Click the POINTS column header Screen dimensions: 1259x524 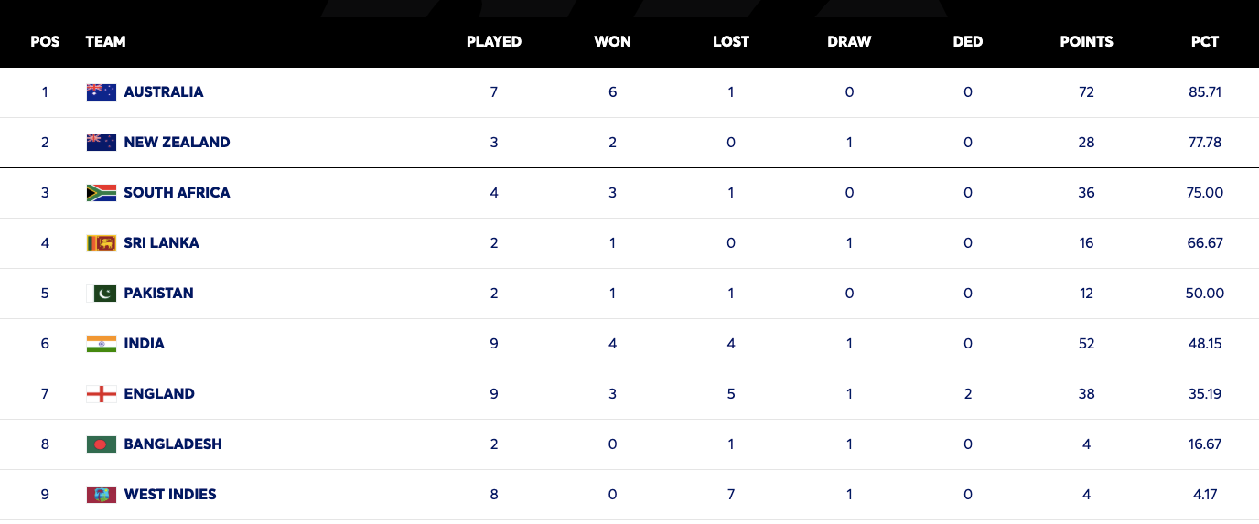pyautogui.click(x=1086, y=42)
